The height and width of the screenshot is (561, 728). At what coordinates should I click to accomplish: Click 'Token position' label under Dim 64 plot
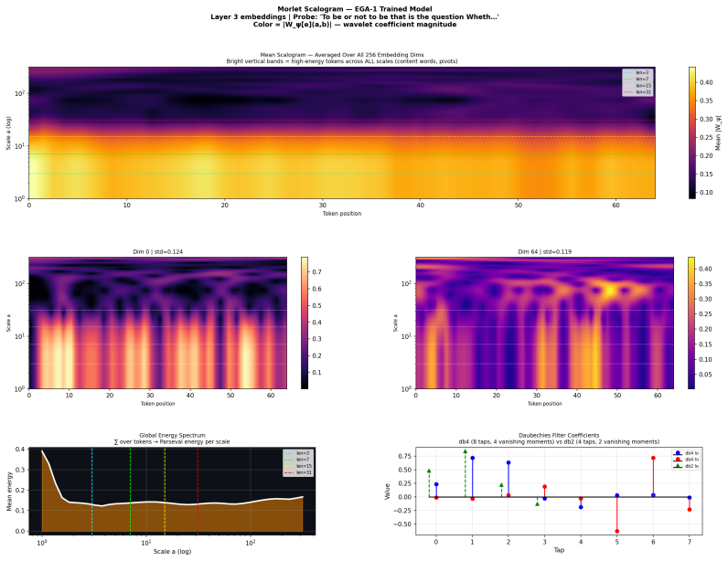click(544, 404)
